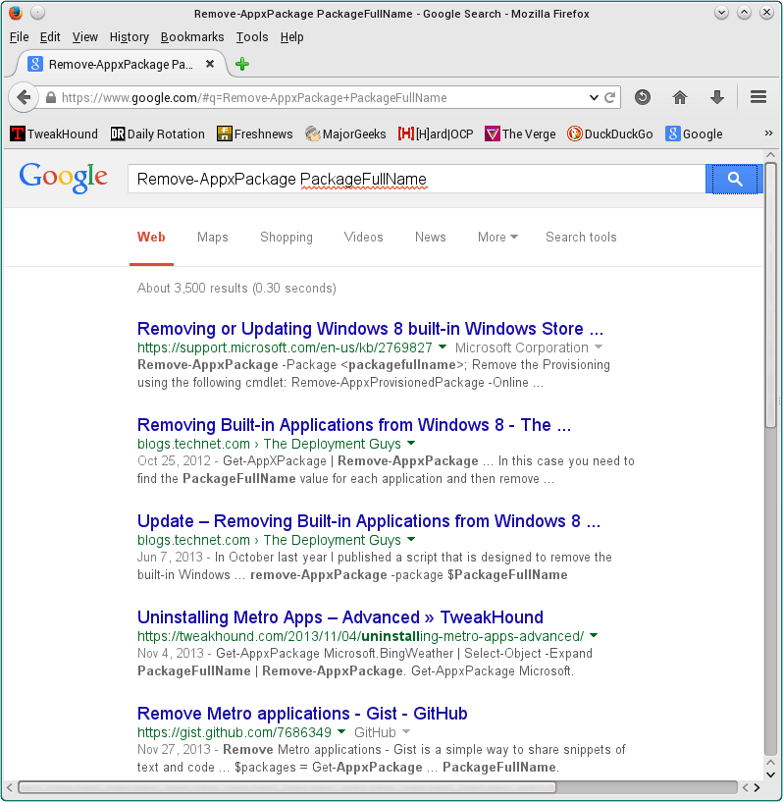This screenshot has width=783, height=802.
Task: Open the MajorGeeks bookmark
Action: click(345, 134)
